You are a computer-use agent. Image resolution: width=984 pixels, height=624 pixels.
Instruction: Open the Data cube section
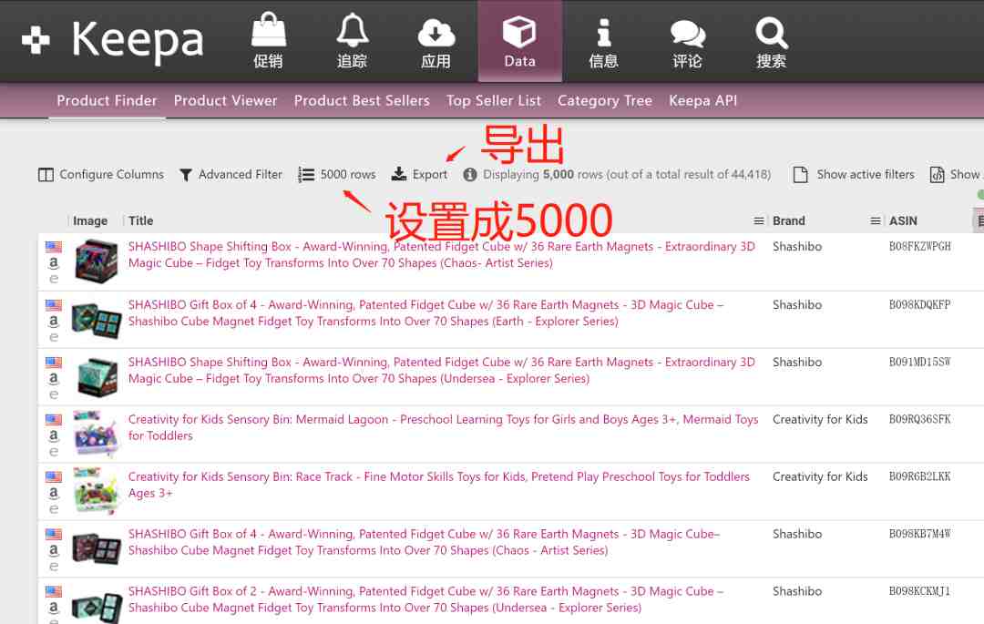point(519,41)
